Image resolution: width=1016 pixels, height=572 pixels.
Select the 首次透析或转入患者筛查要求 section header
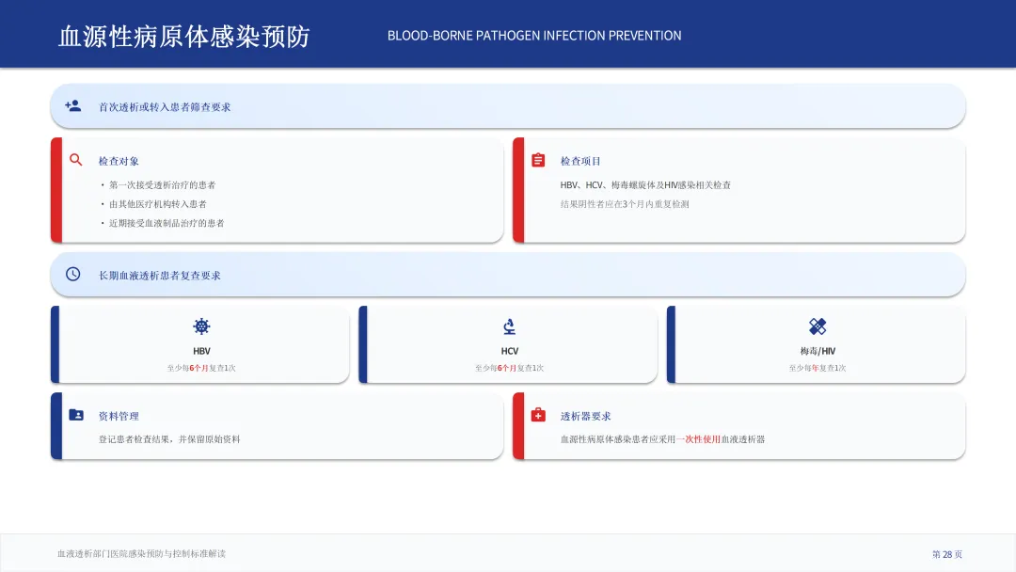click(x=165, y=107)
